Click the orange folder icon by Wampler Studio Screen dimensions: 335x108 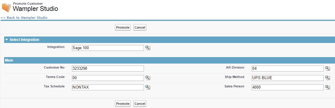[6, 7]
